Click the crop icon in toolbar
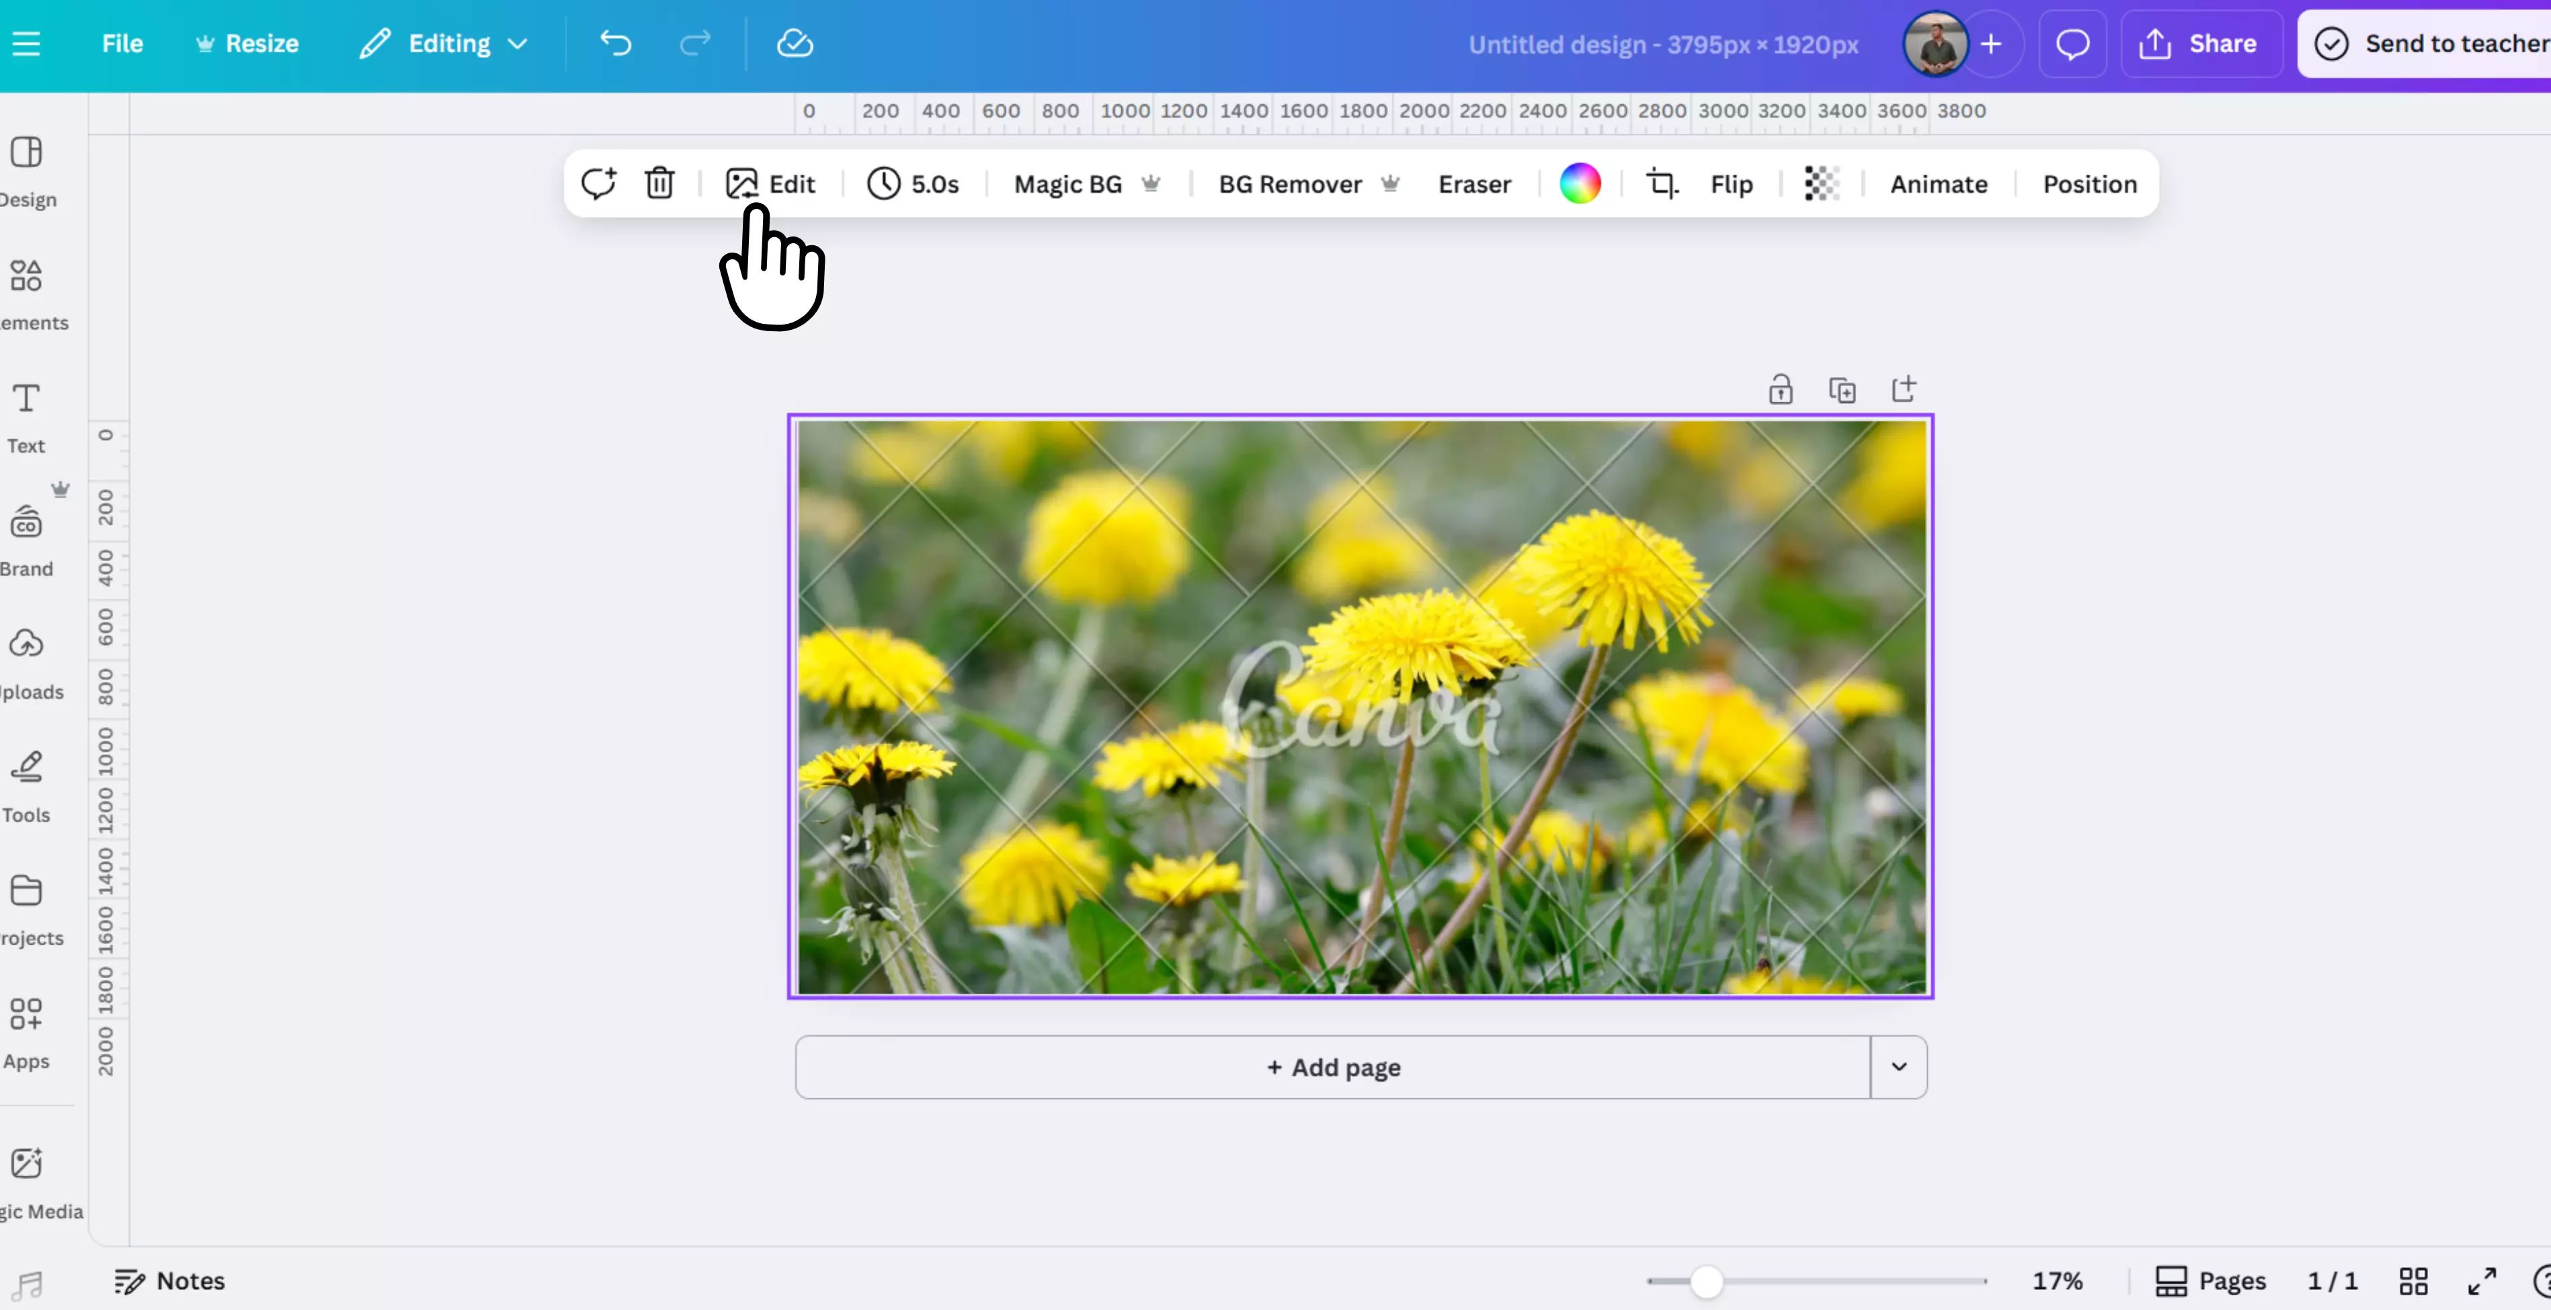Screen dimensions: 2551x1310 click(x=1662, y=184)
